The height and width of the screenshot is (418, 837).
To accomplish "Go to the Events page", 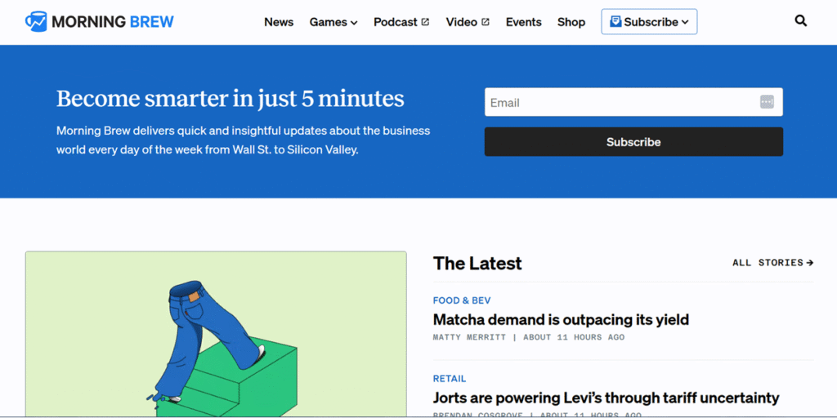I will coord(524,22).
